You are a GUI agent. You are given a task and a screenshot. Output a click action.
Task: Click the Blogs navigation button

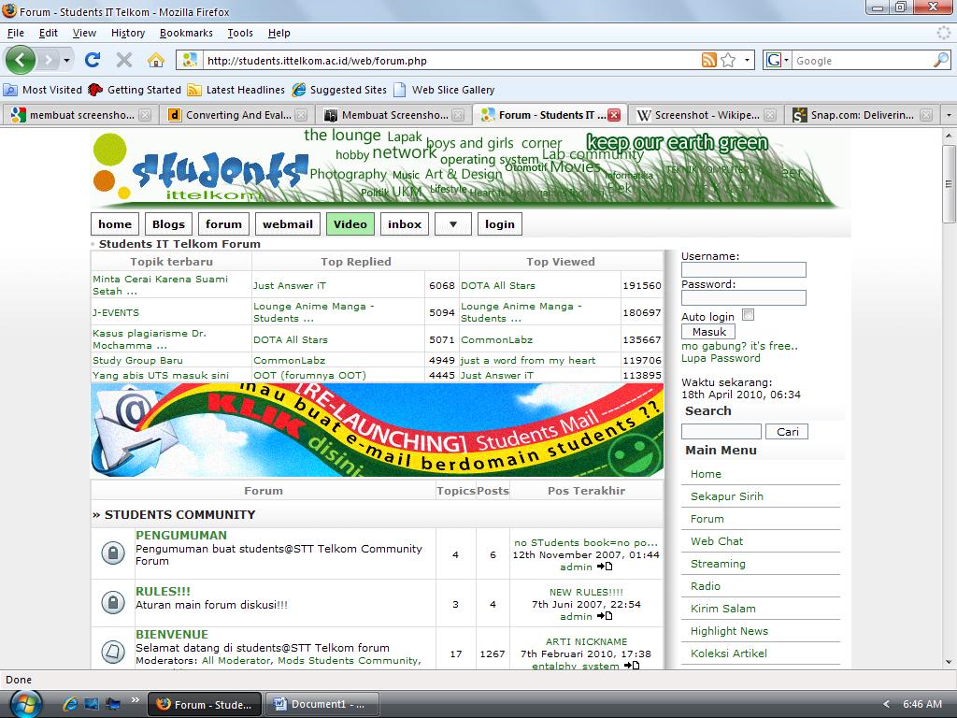(168, 224)
